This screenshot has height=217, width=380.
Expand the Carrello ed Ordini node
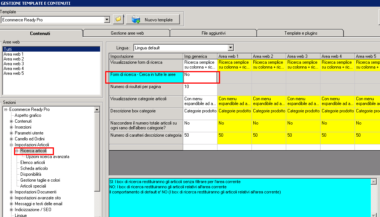point(11,139)
